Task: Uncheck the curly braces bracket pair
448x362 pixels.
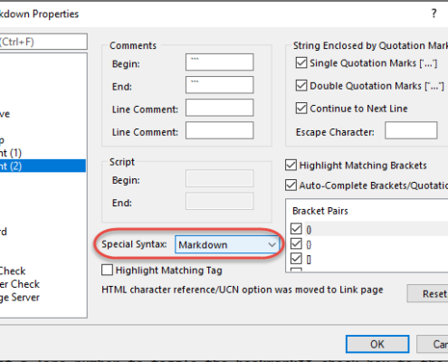Action: click(296, 243)
